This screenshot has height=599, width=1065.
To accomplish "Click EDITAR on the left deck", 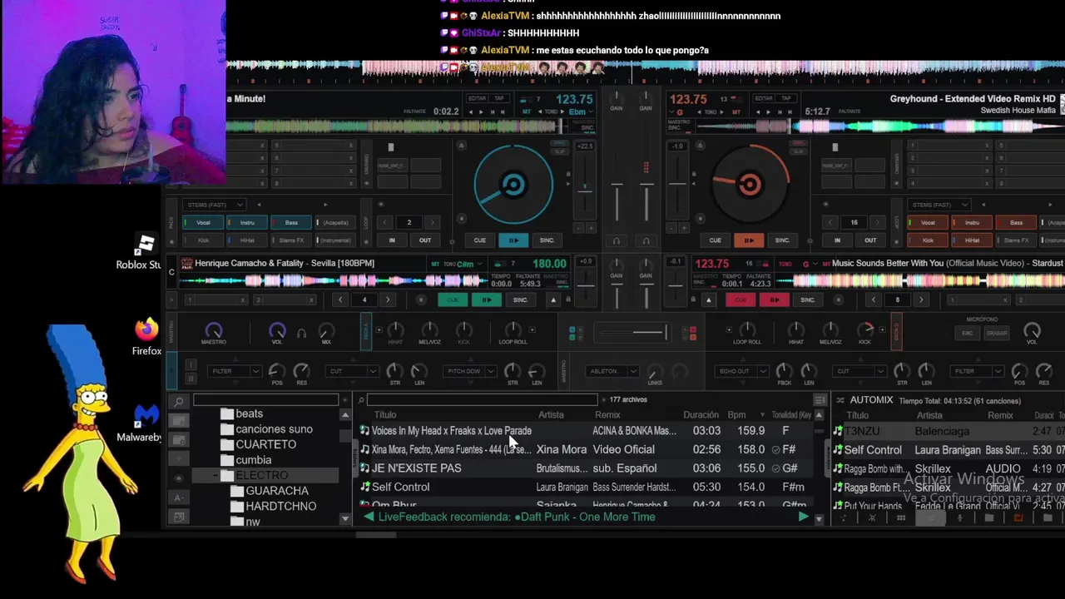I will coord(477,98).
